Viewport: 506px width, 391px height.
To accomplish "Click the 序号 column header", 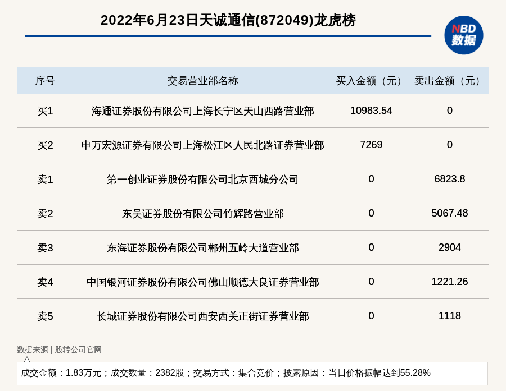I will pos(45,81).
